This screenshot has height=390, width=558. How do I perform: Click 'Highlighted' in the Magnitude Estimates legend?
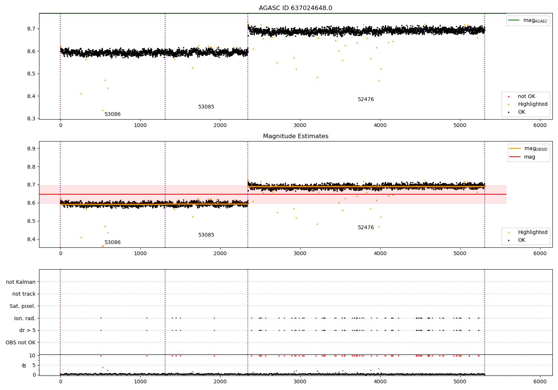533,233
